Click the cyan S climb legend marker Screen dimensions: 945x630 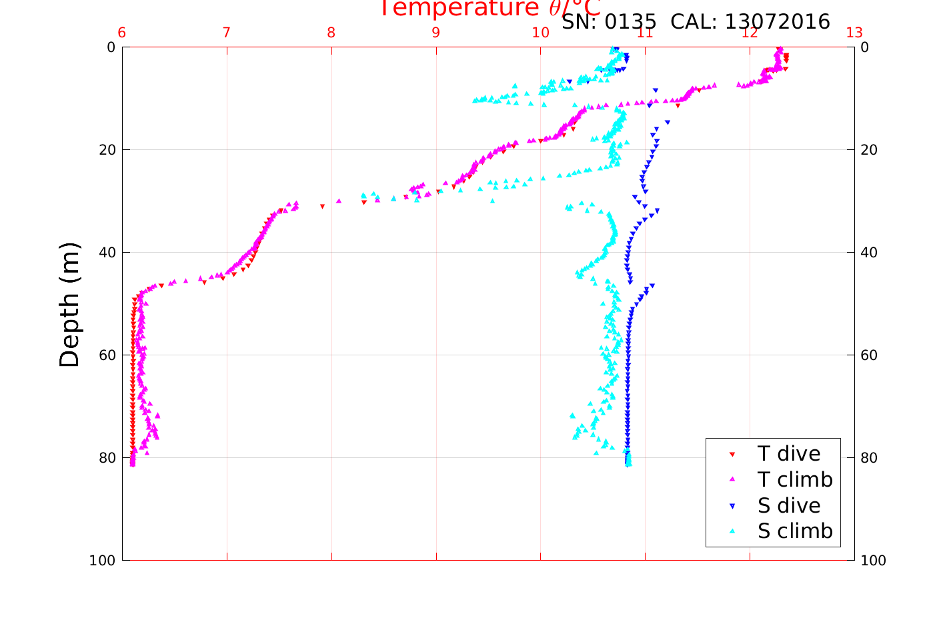[x=732, y=531]
